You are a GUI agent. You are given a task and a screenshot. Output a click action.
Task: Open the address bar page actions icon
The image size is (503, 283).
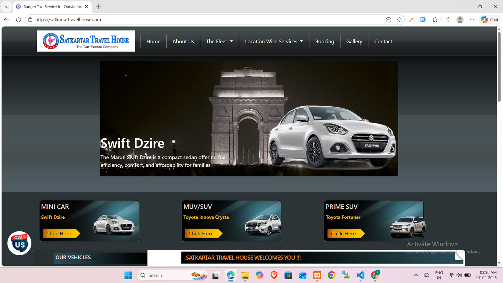pos(389,20)
